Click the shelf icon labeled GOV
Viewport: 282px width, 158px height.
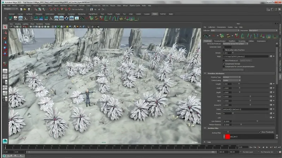point(20,18)
